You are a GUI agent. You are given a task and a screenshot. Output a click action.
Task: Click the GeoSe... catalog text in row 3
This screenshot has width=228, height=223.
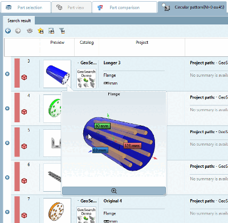87,63
